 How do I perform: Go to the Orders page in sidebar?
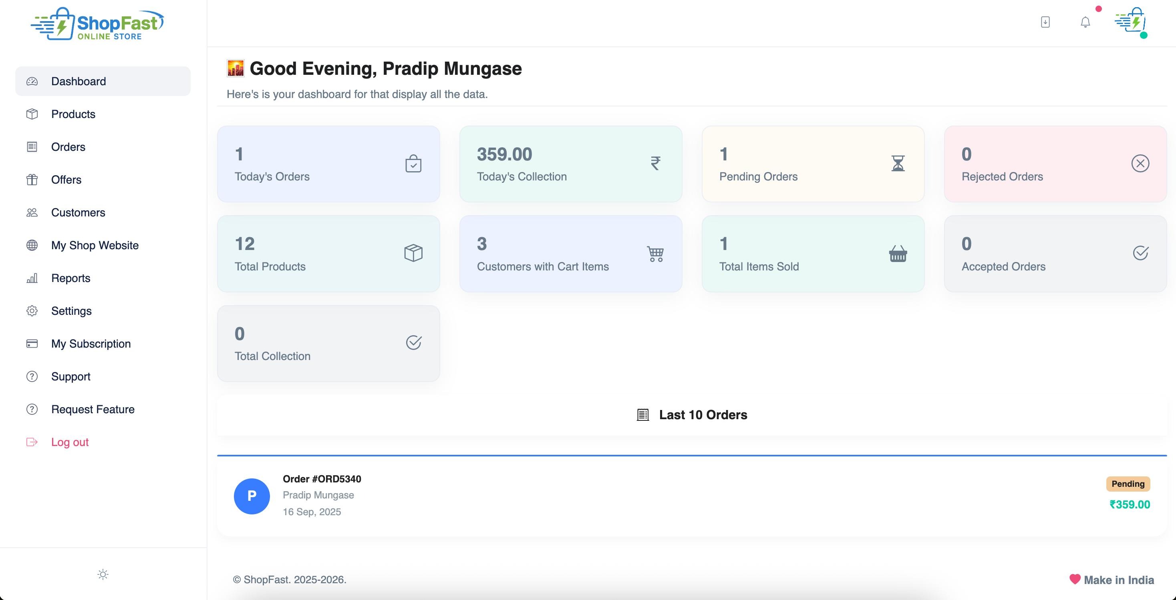tap(68, 147)
